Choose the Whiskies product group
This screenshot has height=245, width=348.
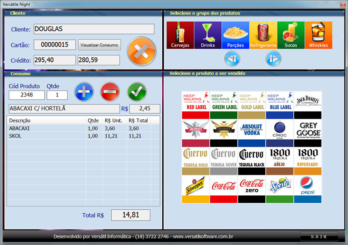[318, 35]
